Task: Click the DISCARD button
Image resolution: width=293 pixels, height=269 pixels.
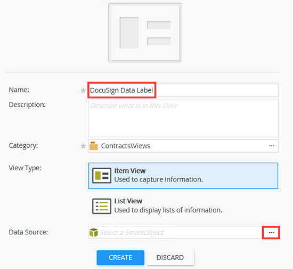Action: click(x=170, y=258)
